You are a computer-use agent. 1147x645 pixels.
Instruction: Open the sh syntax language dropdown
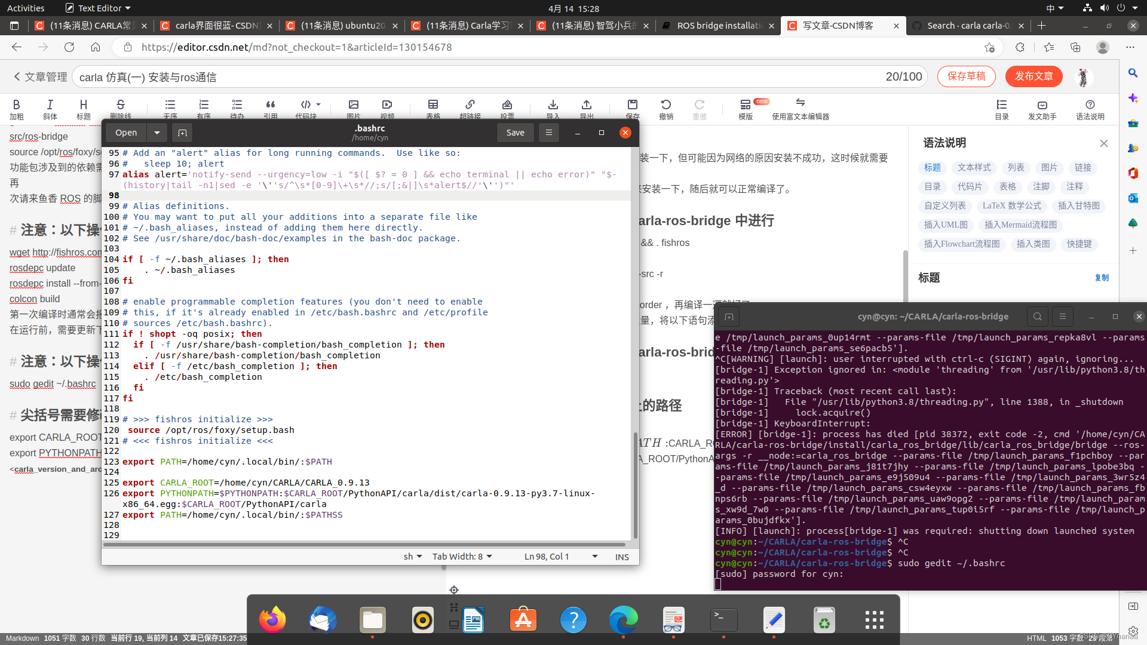(413, 557)
